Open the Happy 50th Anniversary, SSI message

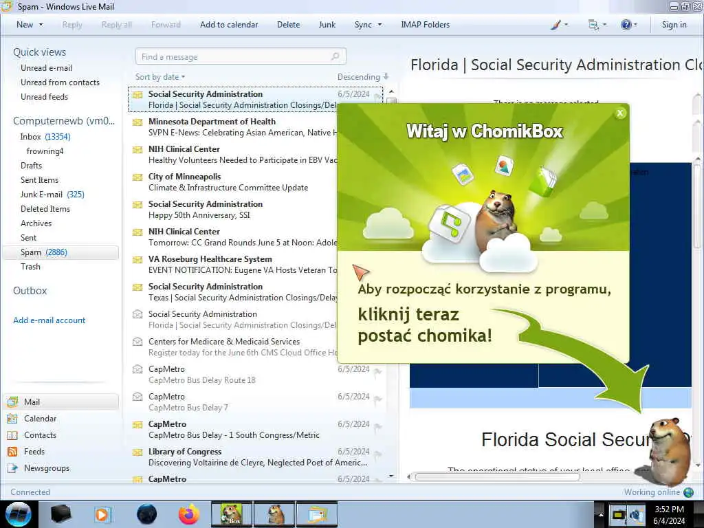[234, 209]
